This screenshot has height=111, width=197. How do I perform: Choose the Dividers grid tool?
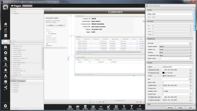pos(116,107)
